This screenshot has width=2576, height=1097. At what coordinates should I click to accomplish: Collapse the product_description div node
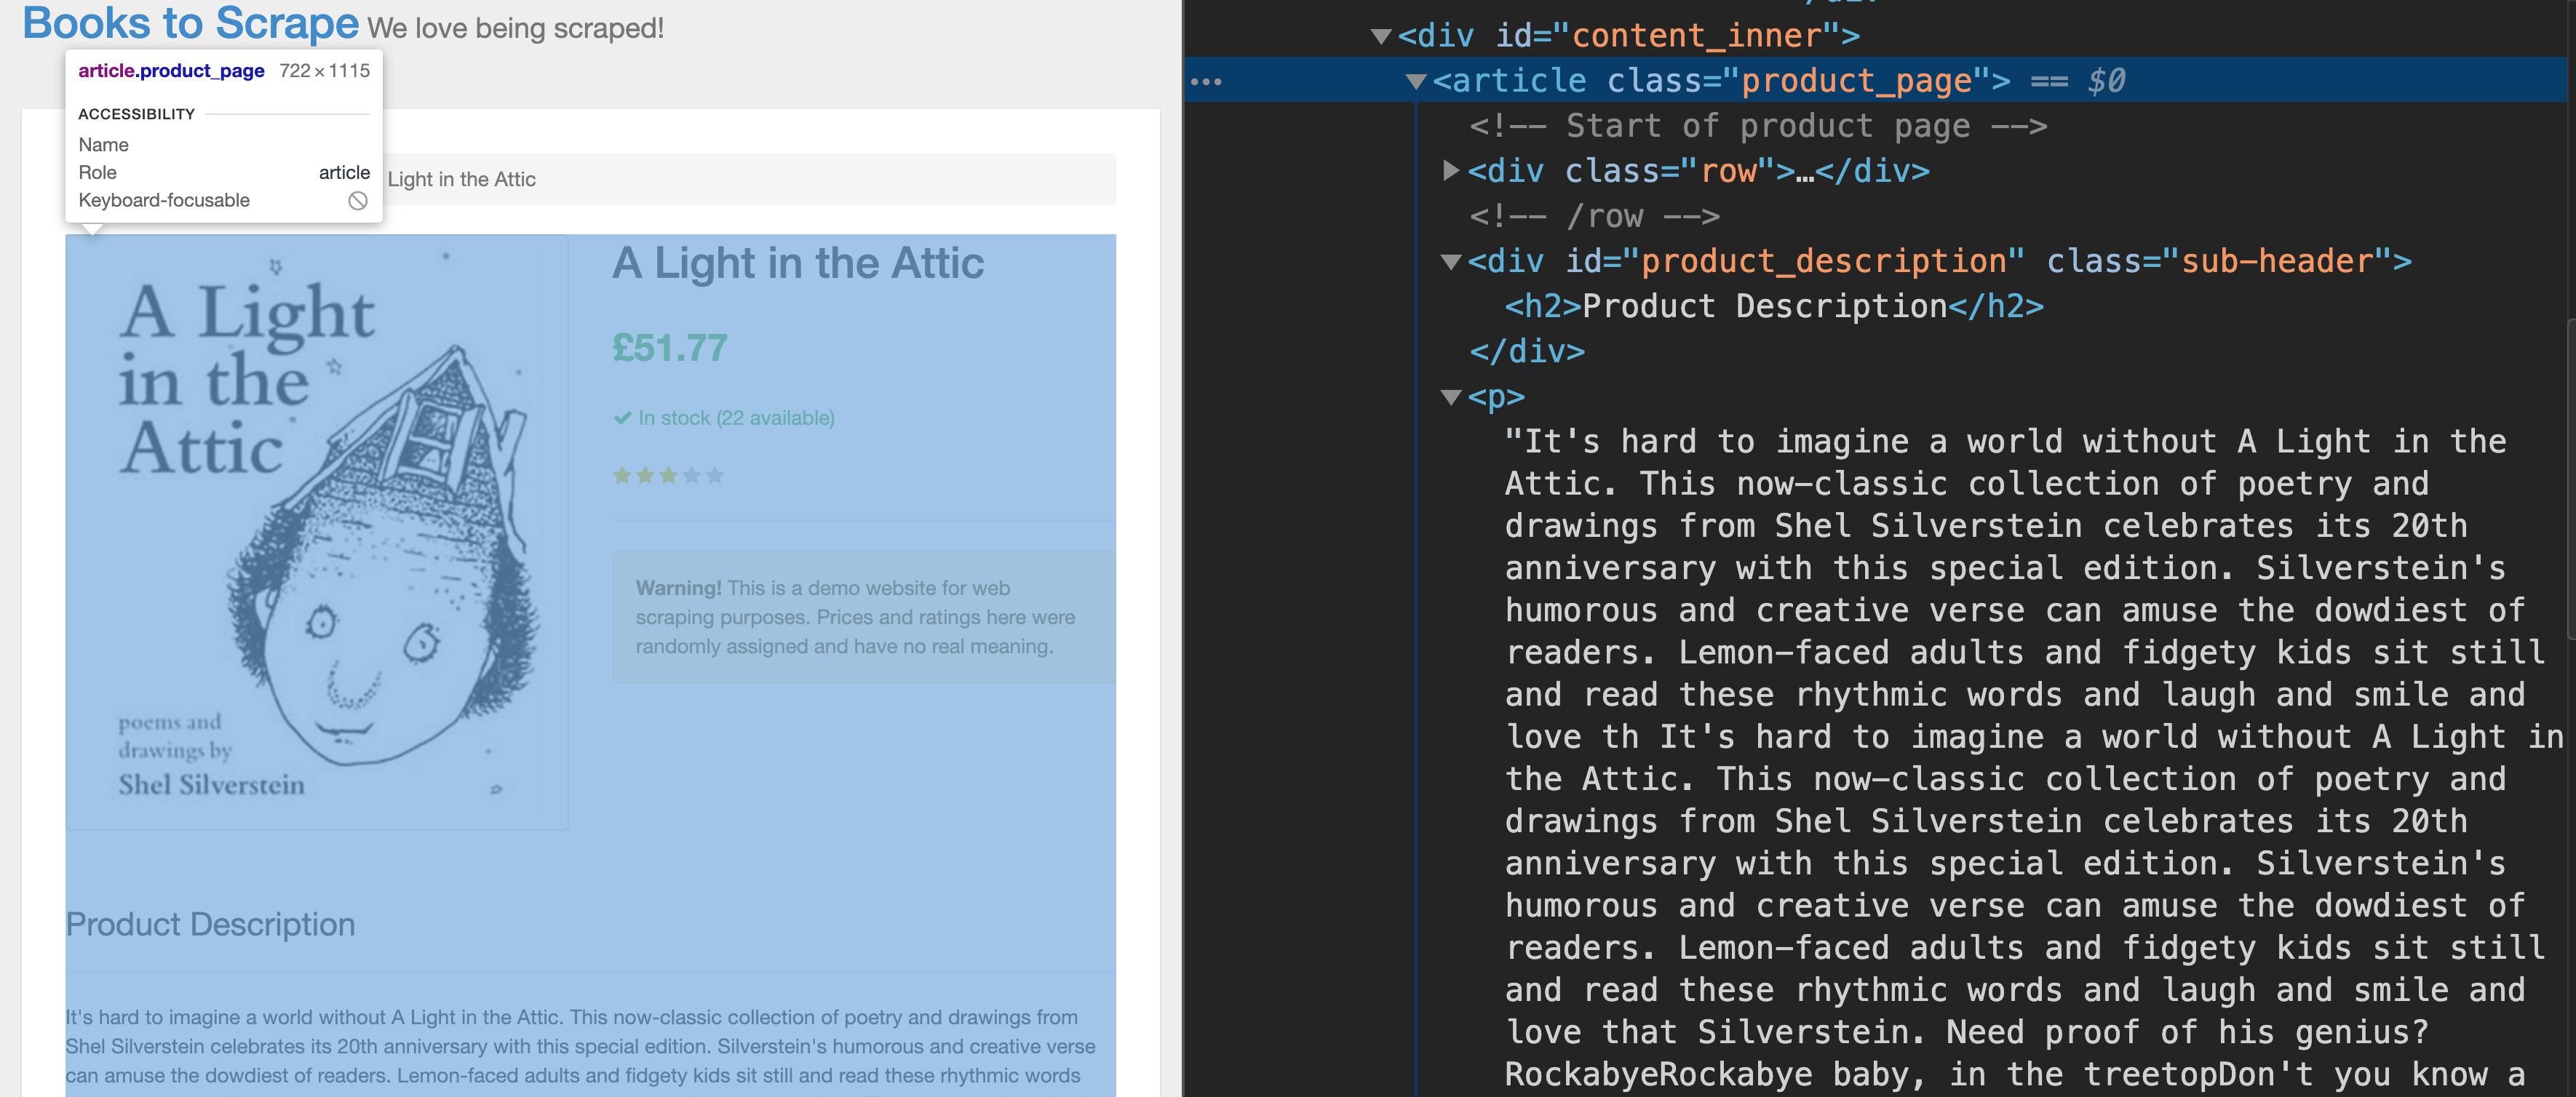[x=1451, y=262]
